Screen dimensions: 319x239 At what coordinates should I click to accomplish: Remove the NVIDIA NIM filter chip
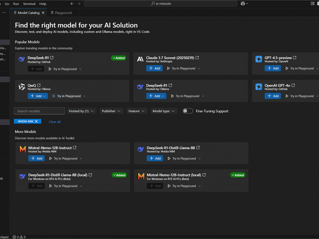37,121
